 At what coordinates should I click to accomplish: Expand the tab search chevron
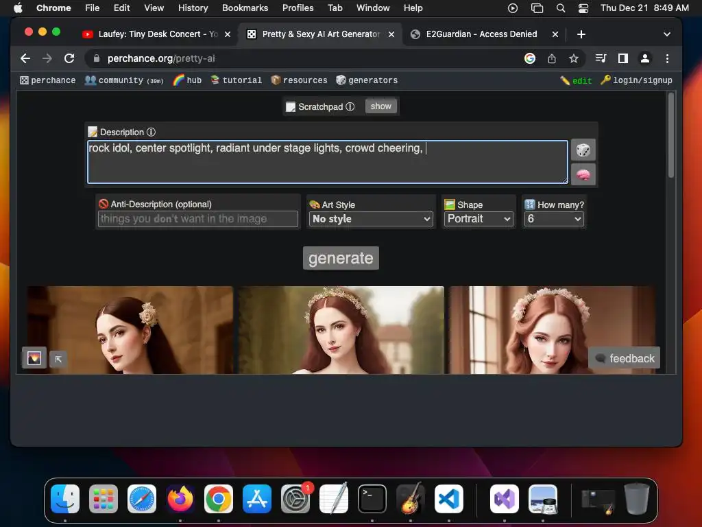[666, 34]
